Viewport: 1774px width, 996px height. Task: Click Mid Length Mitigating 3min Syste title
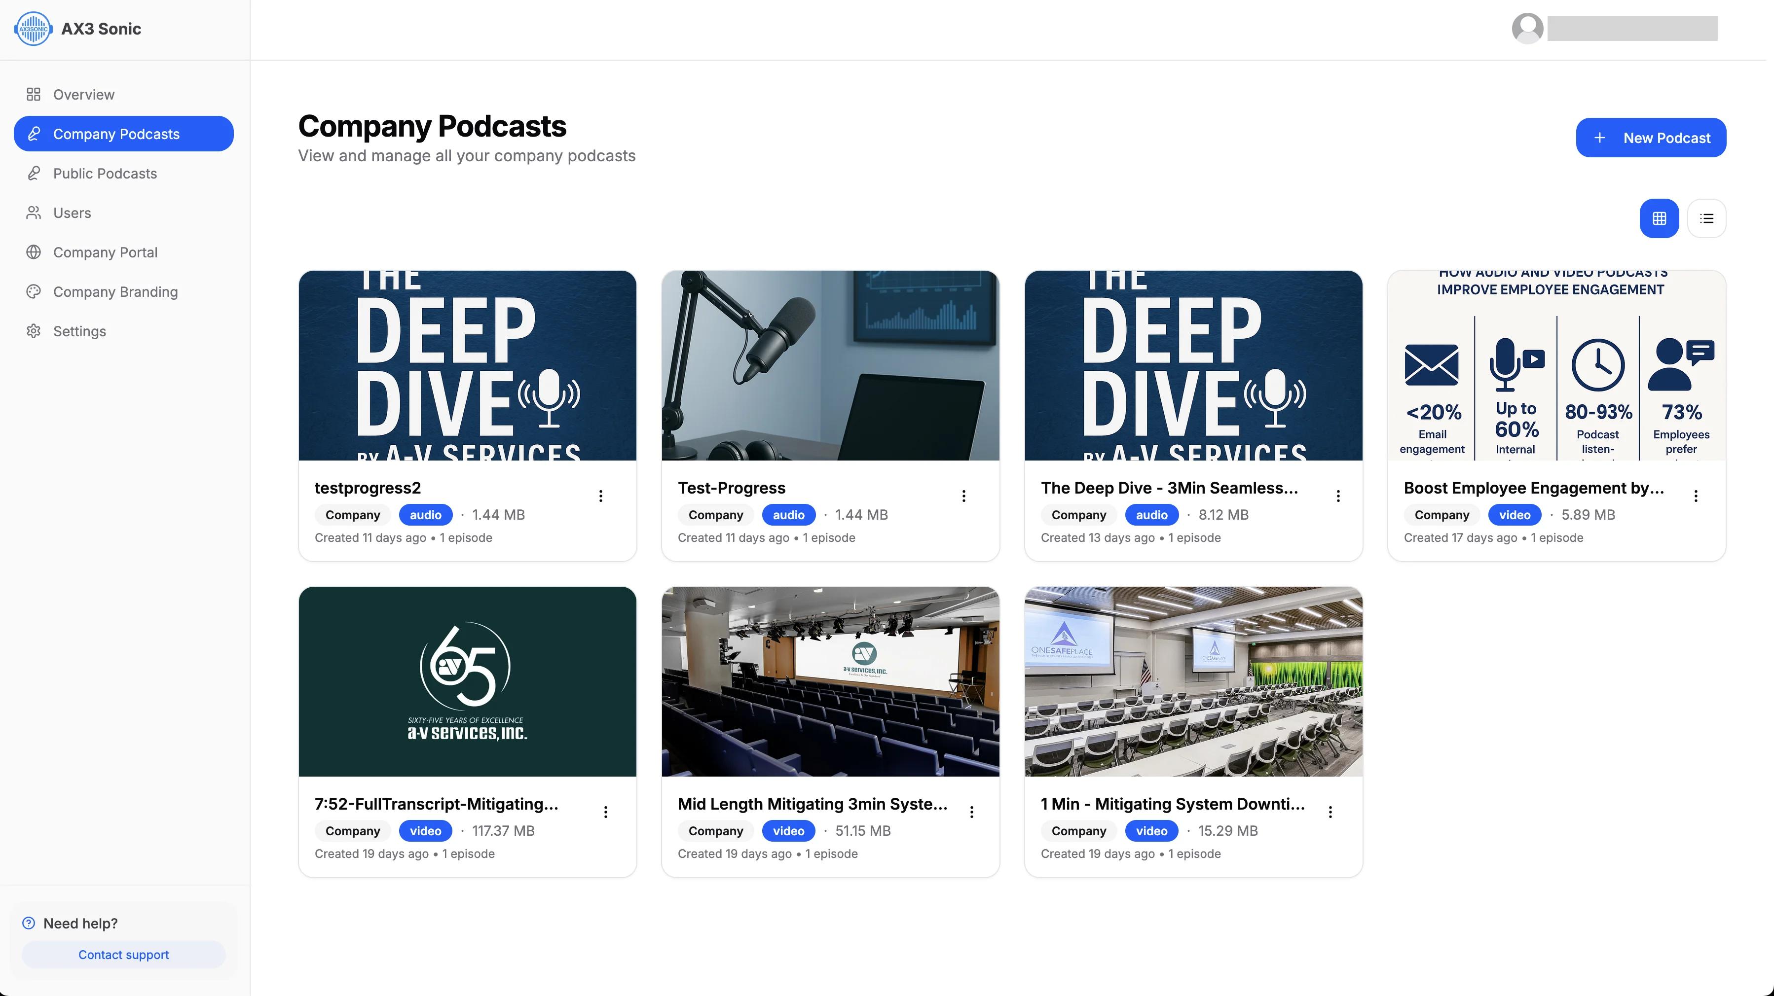(813, 804)
